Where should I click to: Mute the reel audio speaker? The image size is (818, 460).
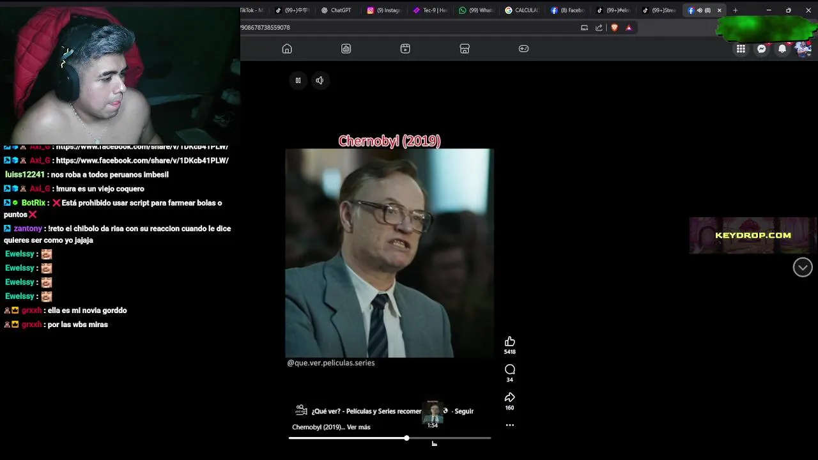(x=320, y=80)
